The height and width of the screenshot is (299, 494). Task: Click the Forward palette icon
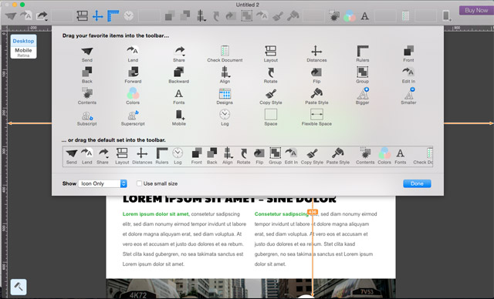tap(133, 72)
